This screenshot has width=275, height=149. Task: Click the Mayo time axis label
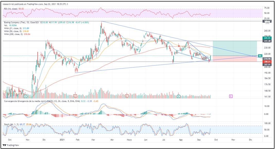point(129,140)
